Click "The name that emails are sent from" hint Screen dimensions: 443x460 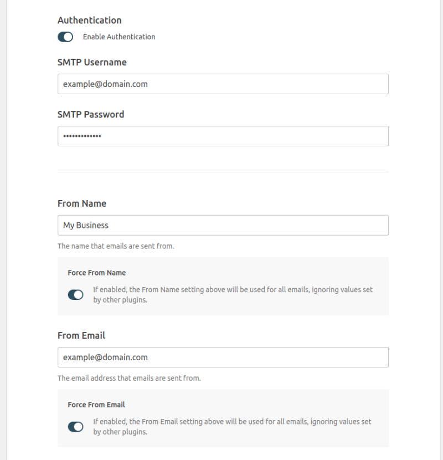pyautogui.click(x=116, y=246)
